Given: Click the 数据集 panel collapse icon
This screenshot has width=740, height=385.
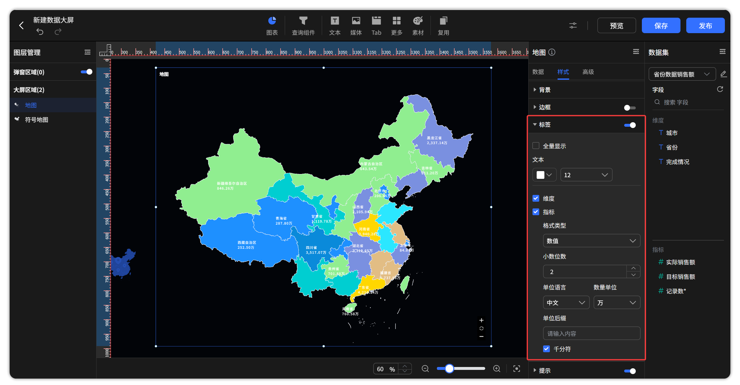Looking at the screenshot, I should click(x=722, y=51).
